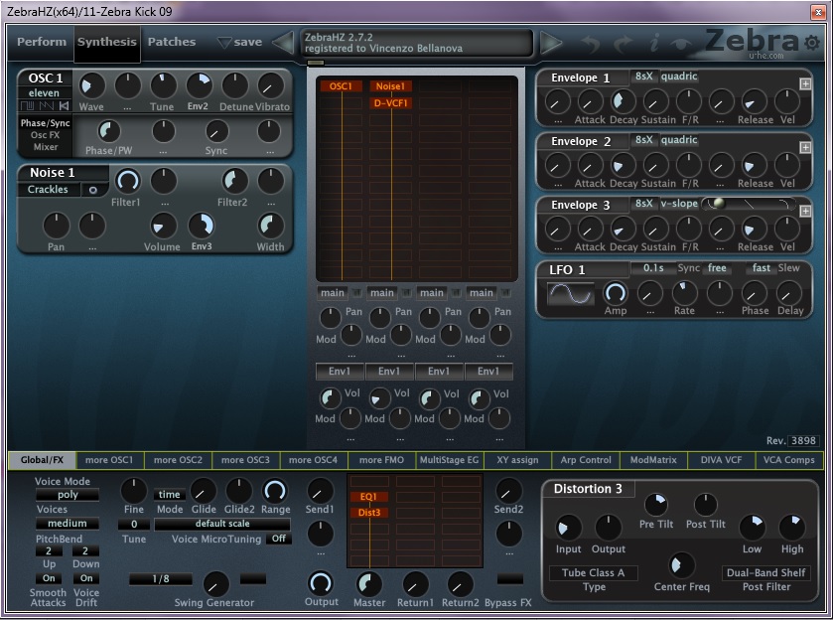The width and height of the screenshot is (833, 620).
Task: Toggle Voice MicroTuning Off switch
Action: (278, 539)
